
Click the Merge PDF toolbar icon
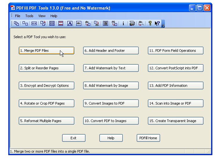click(x=16, y=24)
